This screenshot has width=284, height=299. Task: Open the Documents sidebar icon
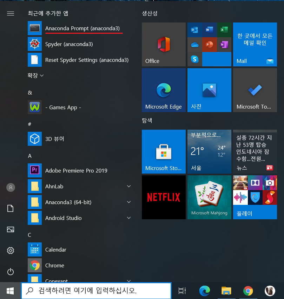point(11,208)
